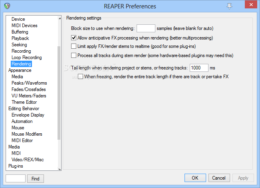Click the category list scrollbar thumb
Viewport: 260px width, 188px height.
click(x=59, y=93)
